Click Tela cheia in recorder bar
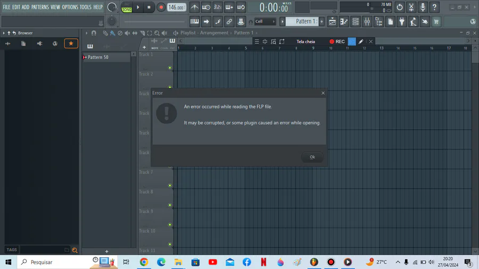Image resolution: width=479 pixels, height=269 pixels. coord(305,41)
